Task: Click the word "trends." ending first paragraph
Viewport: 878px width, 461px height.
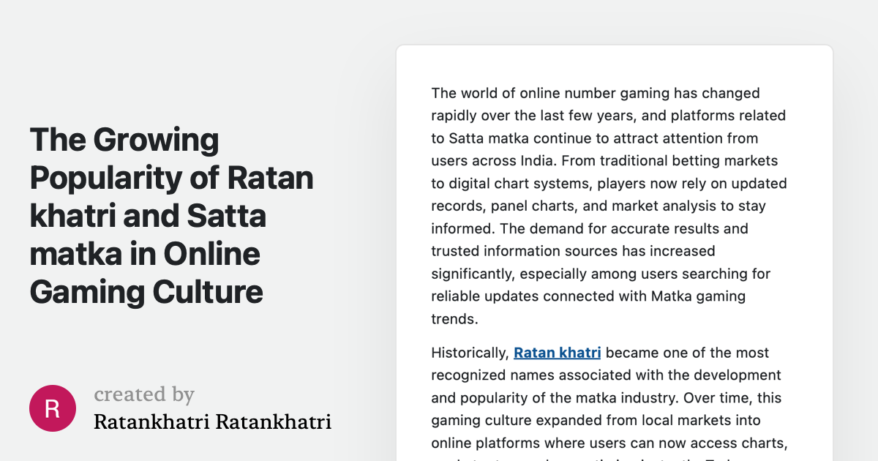Action: click(x=454, y=319)
